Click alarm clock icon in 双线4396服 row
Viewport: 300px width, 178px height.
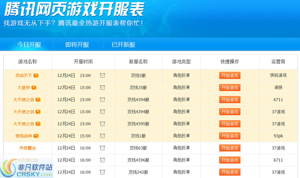[x=102, y=160]
